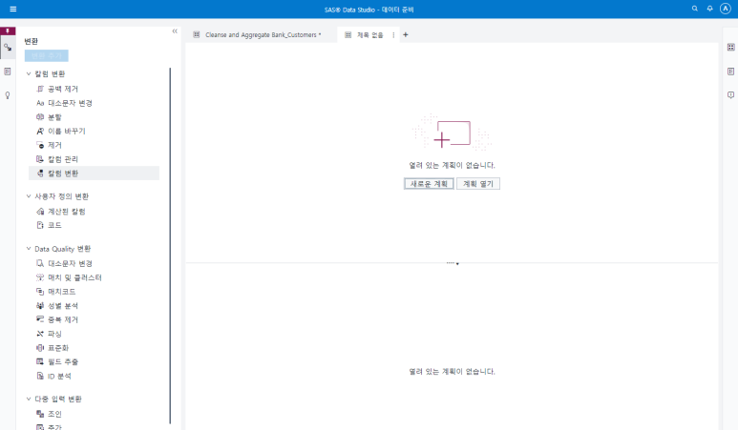The height and width of the screenshot is (430, 738).
Task: Open the hamburger applications menu
Action: click(13, 9)
